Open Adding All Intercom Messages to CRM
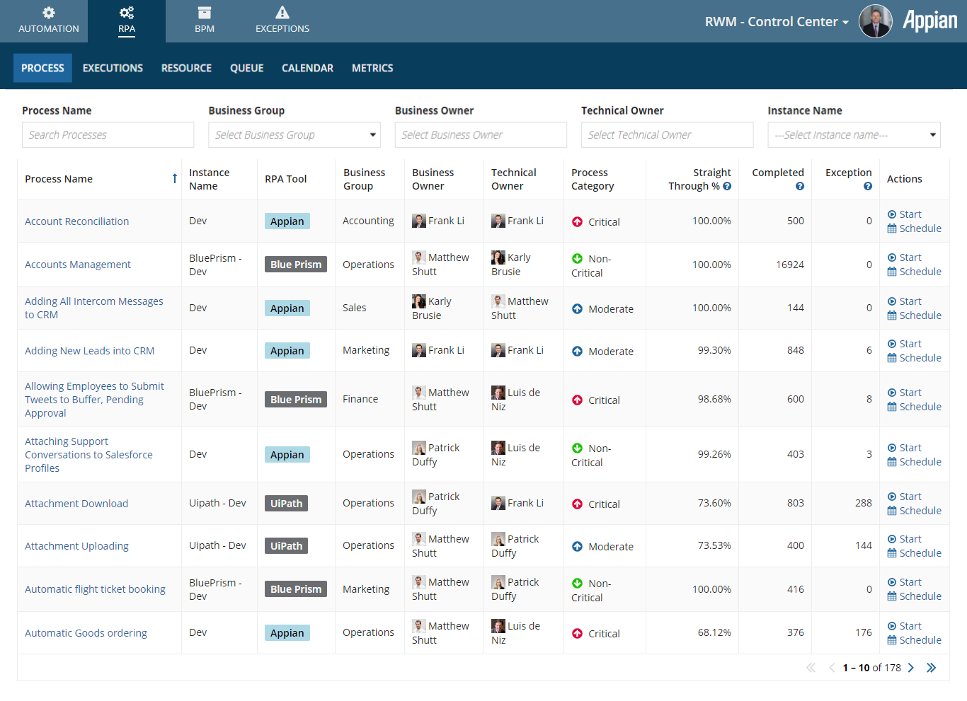This screenshot has width=967, height=701. pos(94,308)
